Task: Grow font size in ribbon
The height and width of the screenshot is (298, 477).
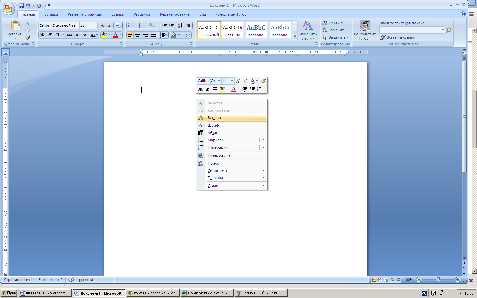Action: [x=102, y=25]
